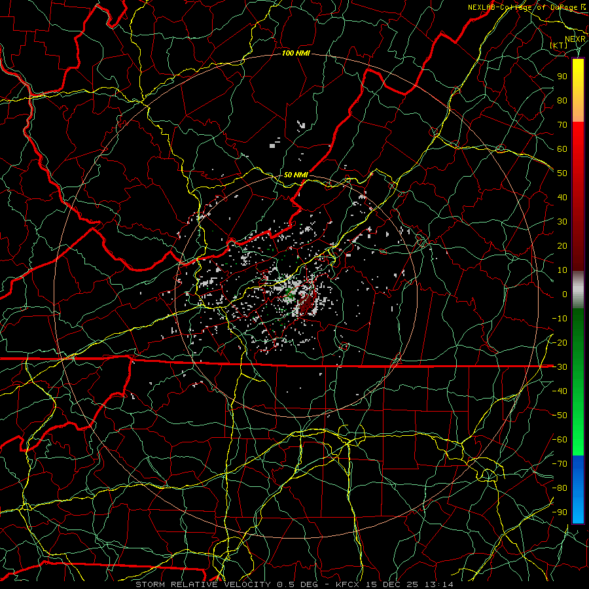The width and height of the screenshot is (589, 589).
Task: Click the "13:14" timestamp in the caption
Action: coord(438,584)
